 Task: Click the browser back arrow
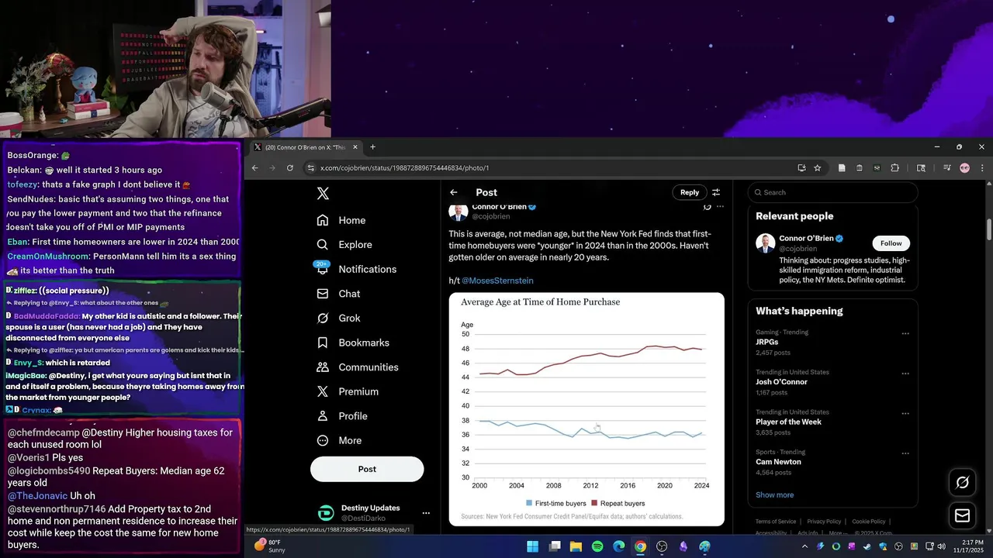254,167
